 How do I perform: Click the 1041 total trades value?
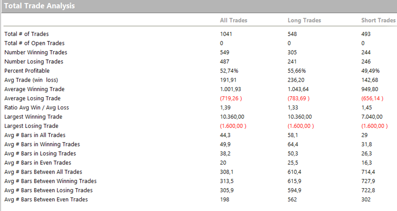(226, 34)
